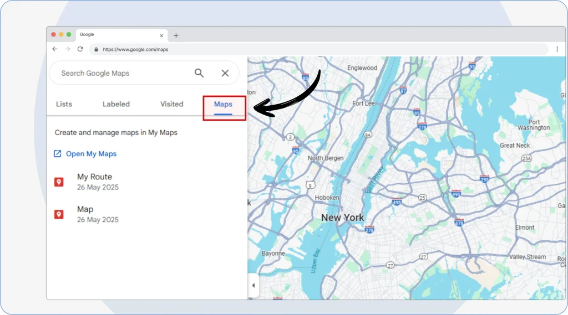This screenshot has width=568, height=315.
Task: Click the route 25A marker
Action: point(526,158)
